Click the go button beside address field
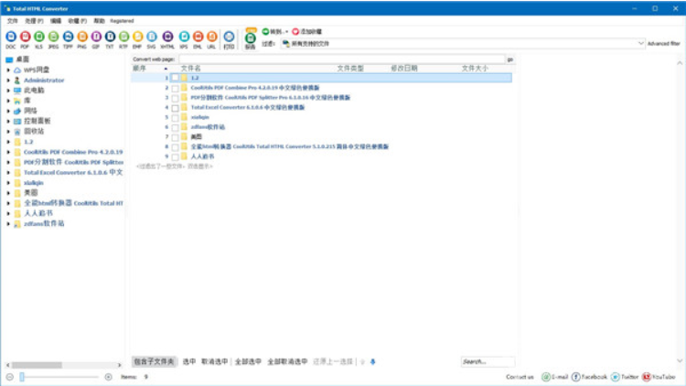Viewport: 686px width, 386px height. pos(510,59)
